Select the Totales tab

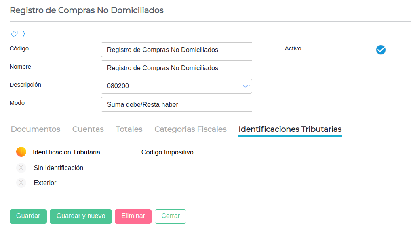pos(129,129)
